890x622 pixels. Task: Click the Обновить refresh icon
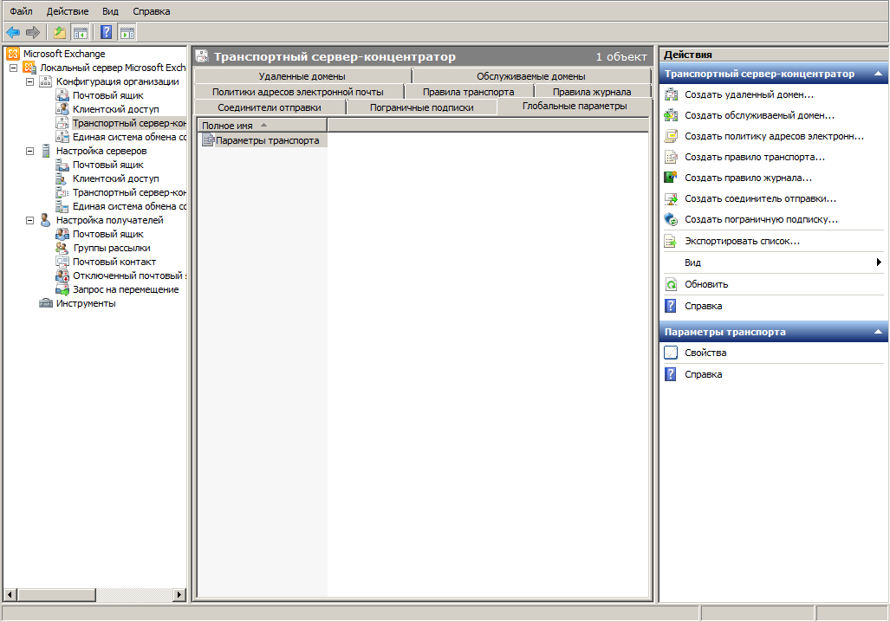click(671, 284)
